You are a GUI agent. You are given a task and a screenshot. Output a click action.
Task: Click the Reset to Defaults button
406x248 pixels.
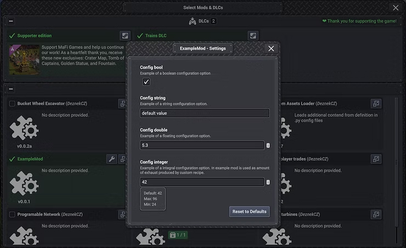click(249, 211)
